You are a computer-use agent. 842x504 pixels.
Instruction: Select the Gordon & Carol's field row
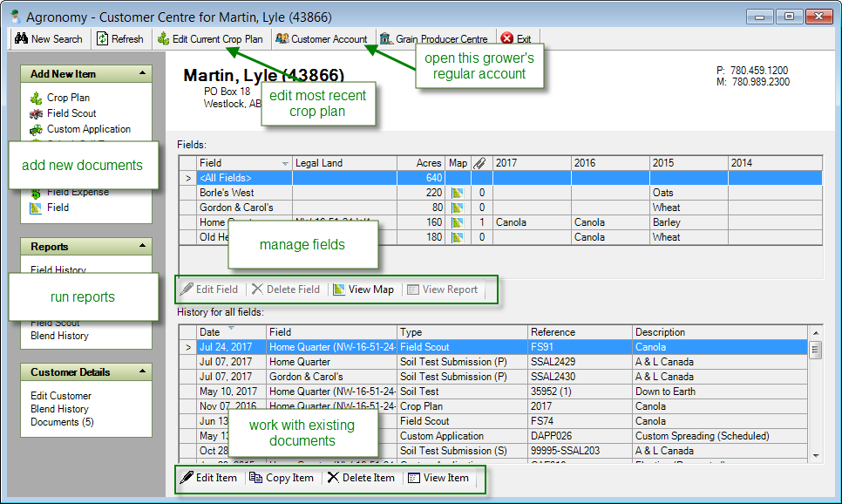pyautogui.click(x=500, y=208)
